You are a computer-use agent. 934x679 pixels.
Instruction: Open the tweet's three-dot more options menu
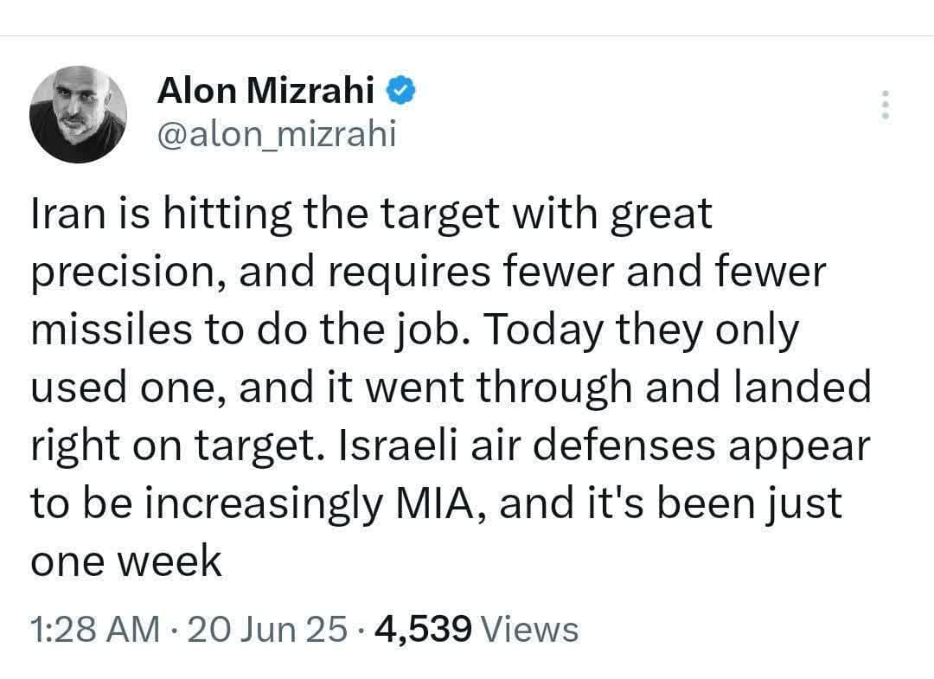(883, 106)
